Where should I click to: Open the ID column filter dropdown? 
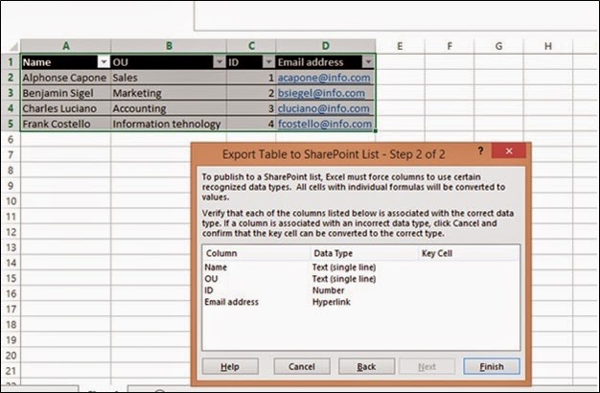click(268, 62)
